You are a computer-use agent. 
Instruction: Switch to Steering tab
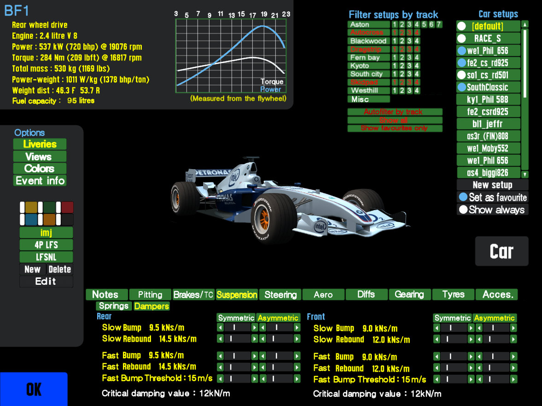tap(280, 294)
